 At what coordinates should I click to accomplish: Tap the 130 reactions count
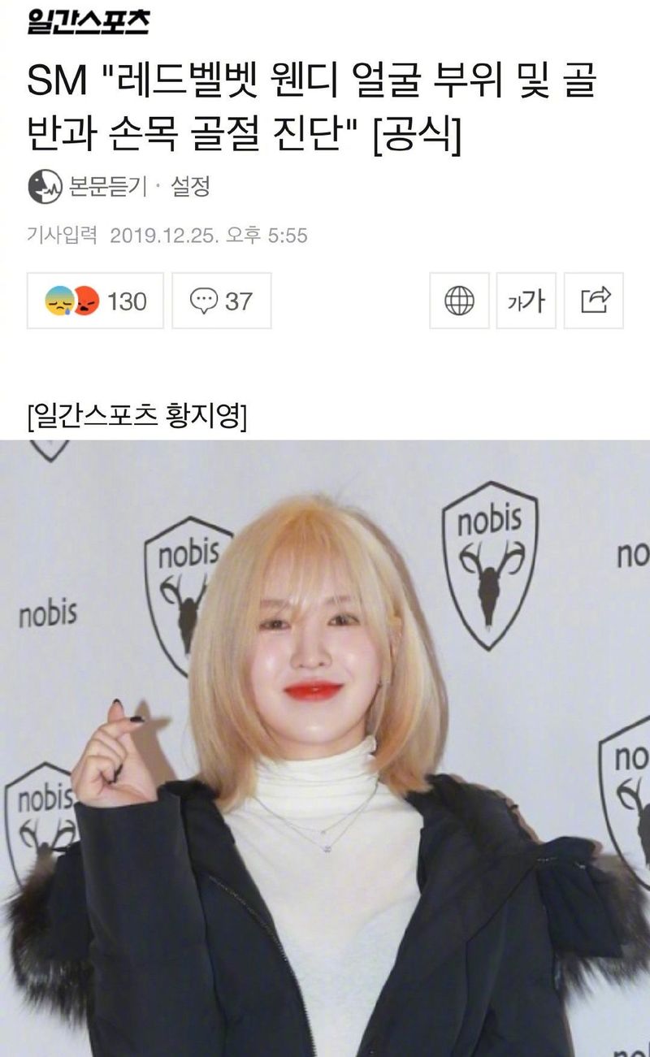[127, 301]
